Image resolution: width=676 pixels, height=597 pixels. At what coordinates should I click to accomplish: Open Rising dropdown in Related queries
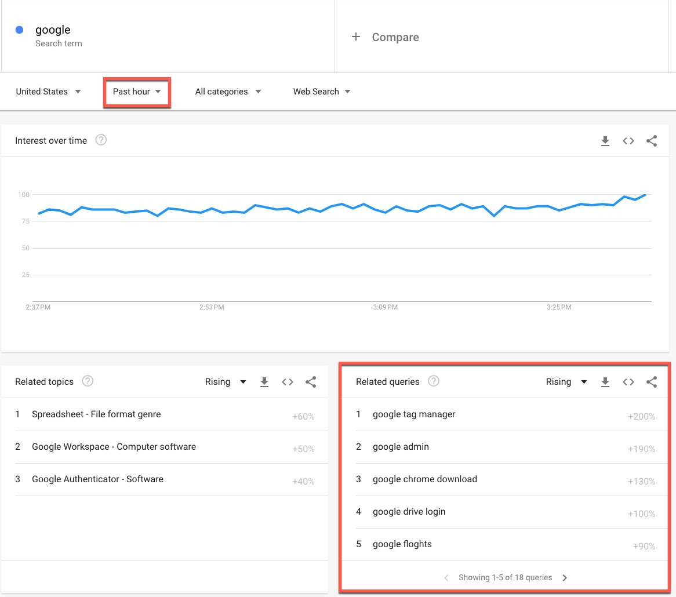[566, 382]
